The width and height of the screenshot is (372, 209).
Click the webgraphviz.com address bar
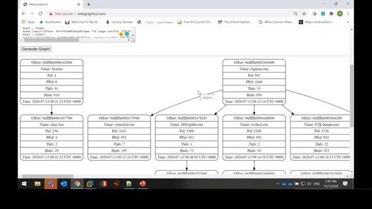coord(92,14)
